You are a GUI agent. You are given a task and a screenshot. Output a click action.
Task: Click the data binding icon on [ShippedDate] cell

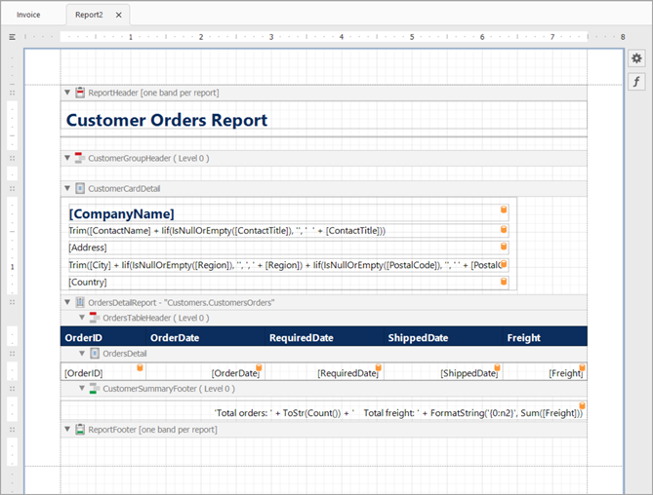pos(497,367)
